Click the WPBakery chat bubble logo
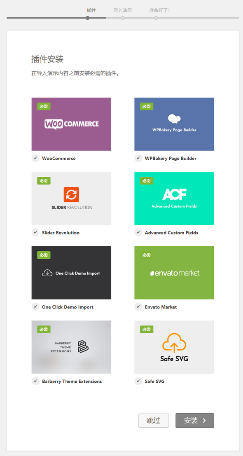The width and height of the screenshot is (243, 456). [174, 119]
